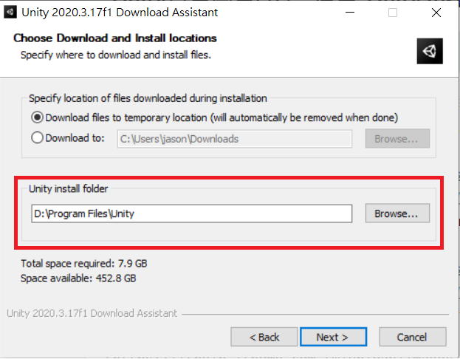Viewport: 460px width, 359px height.
Task: Minimize the Download Assistant window
Action: coord(350,13)
